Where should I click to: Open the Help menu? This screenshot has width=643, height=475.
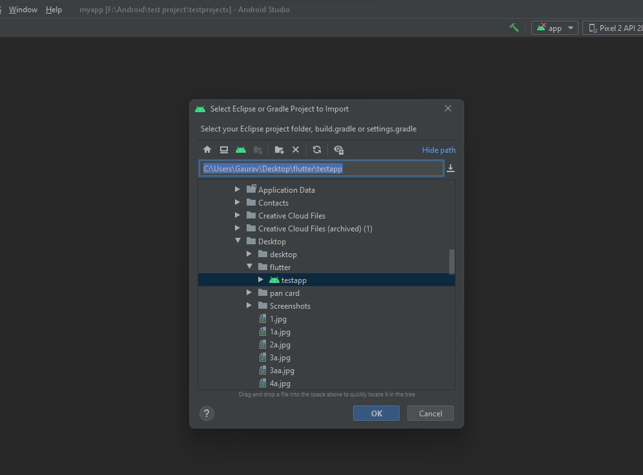tap(54, 10)
